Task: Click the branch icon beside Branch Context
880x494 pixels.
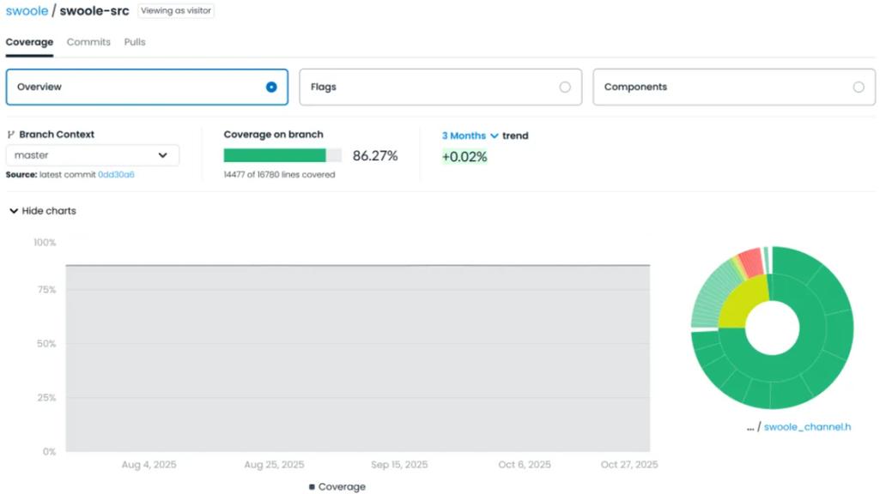Action: pyautogui.click(x=10, y=135)
